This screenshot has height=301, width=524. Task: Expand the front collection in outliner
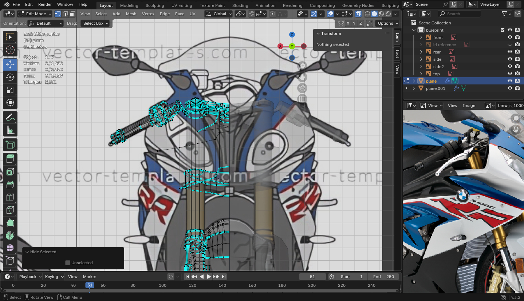coord(421,37)
